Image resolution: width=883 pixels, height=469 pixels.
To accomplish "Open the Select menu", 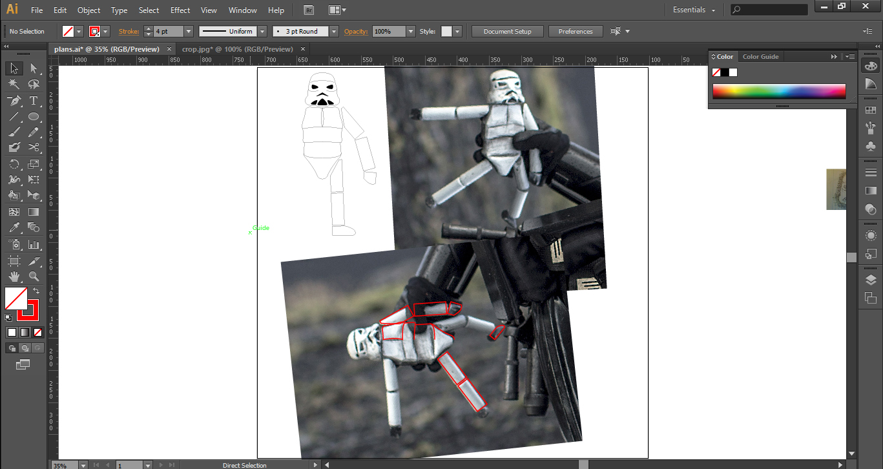I will [x=149, y=10].
